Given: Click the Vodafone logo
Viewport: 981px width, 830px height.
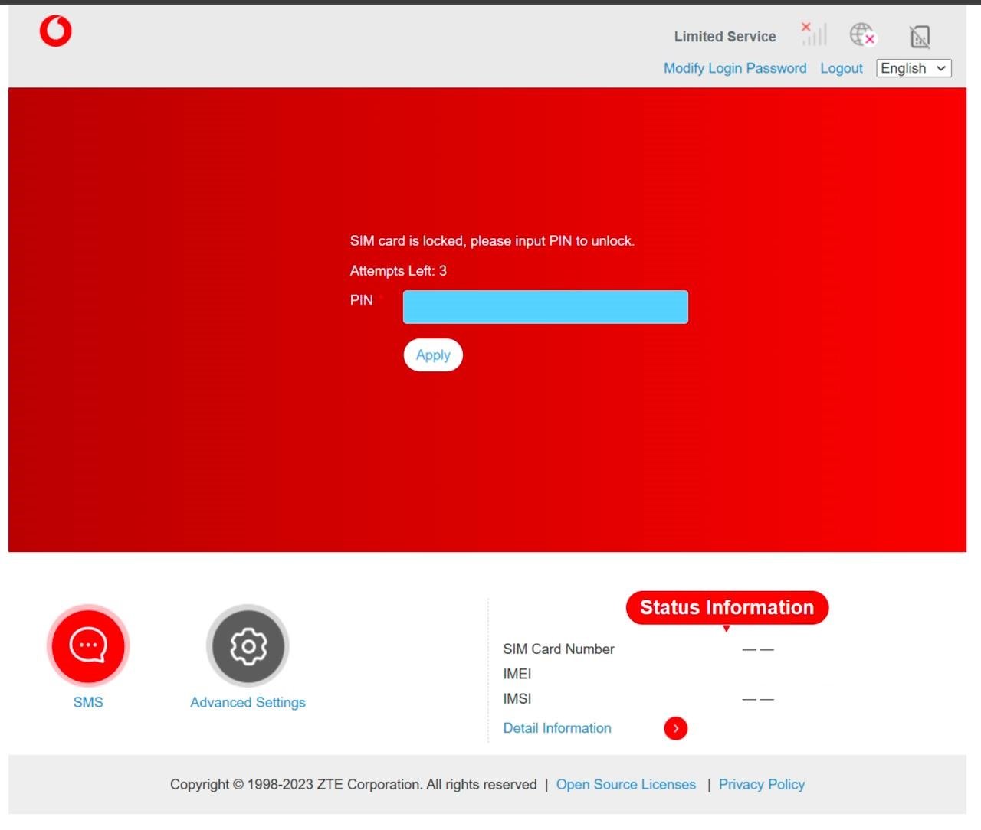Looking at the screenshot, I should [x=55, y=31].
